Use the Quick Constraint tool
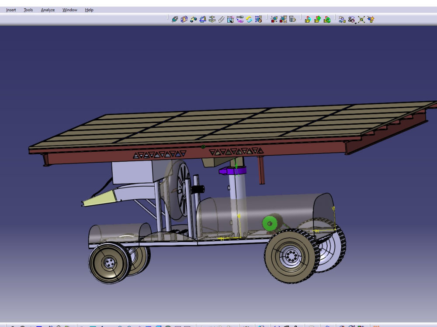437x327 pixels. coord(230,19)
